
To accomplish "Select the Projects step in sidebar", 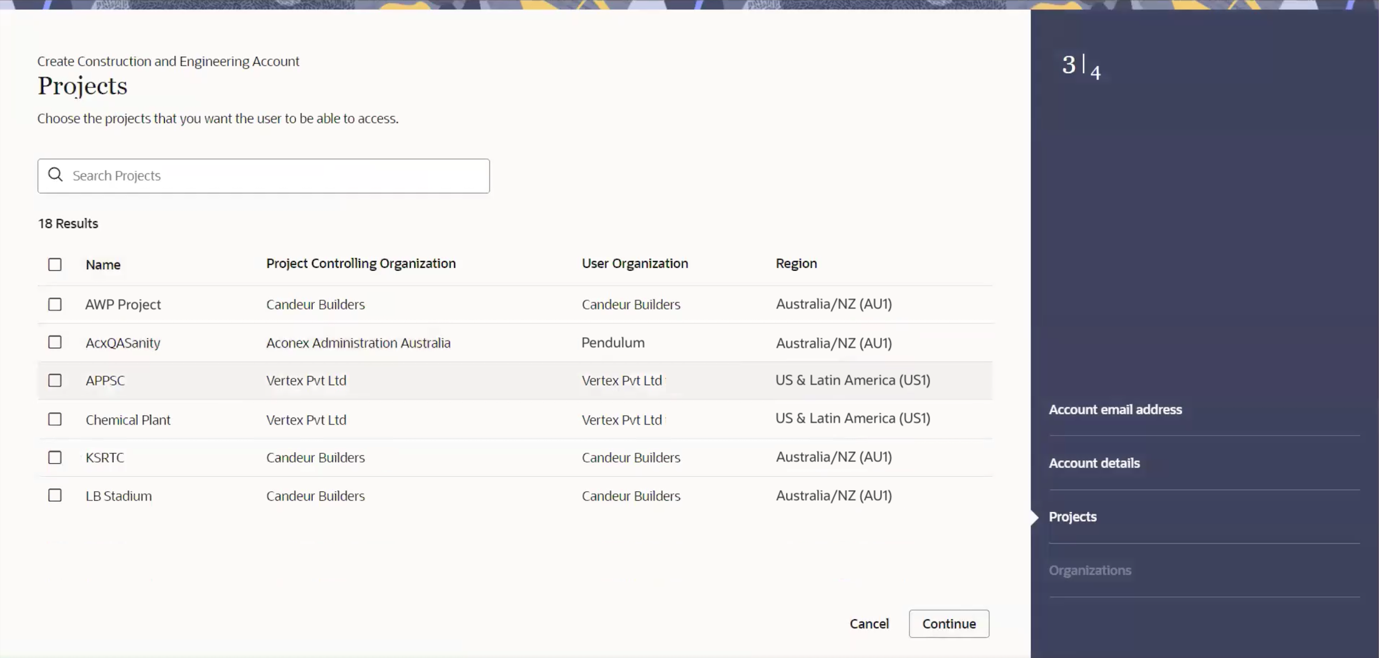I will click(1072, 517).
